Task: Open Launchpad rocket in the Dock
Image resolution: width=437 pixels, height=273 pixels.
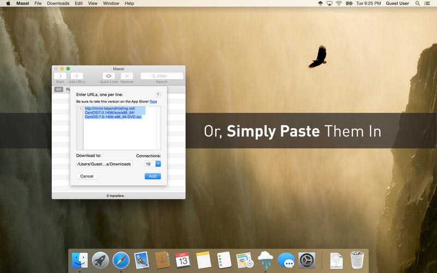Action: (x=101, y=260)
